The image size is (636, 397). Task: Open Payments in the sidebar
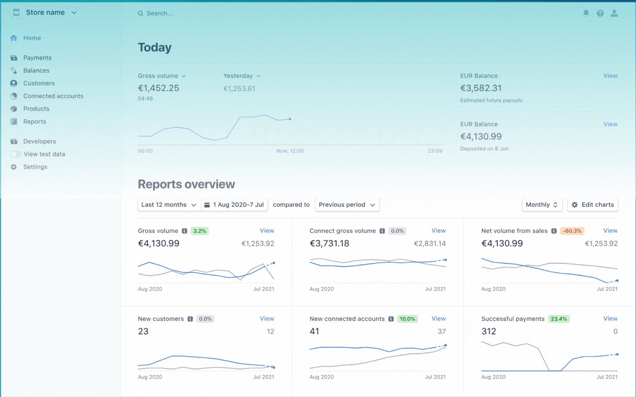[x=37, y=58]
